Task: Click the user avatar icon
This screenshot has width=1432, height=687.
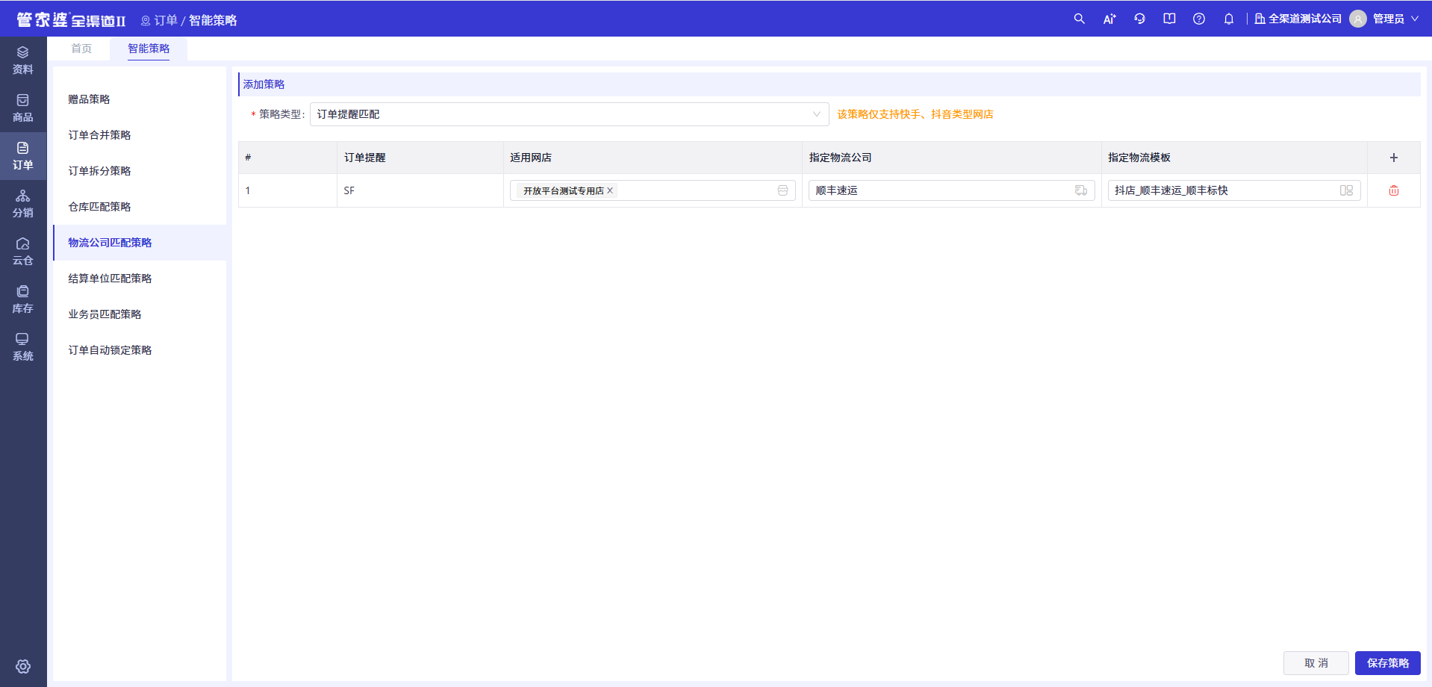Action: coord(1358,19)
